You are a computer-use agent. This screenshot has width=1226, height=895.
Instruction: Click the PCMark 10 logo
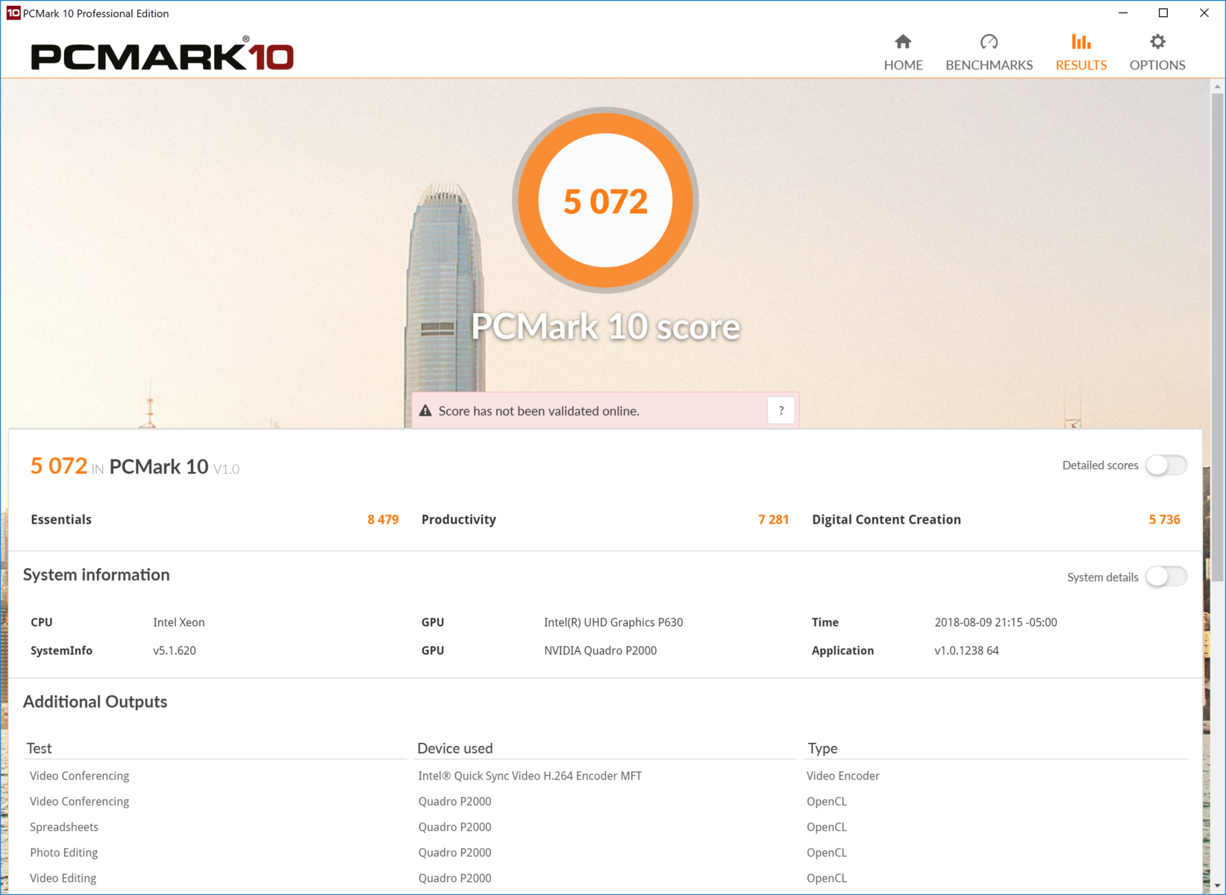pos(162,54)
